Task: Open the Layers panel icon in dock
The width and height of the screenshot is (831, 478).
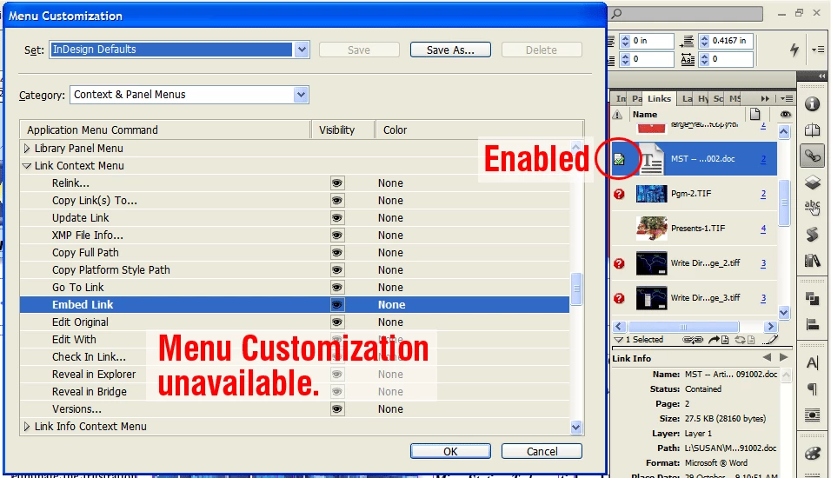Action: (x=812, y=183)
